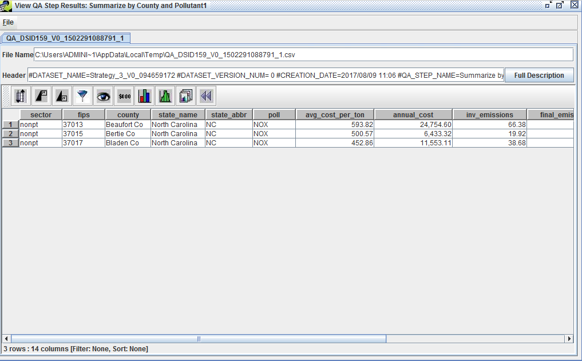Select row 2 for Bertie Co
Image resolution: width=582 pixels, height=361 pixels.
(10, 133)
